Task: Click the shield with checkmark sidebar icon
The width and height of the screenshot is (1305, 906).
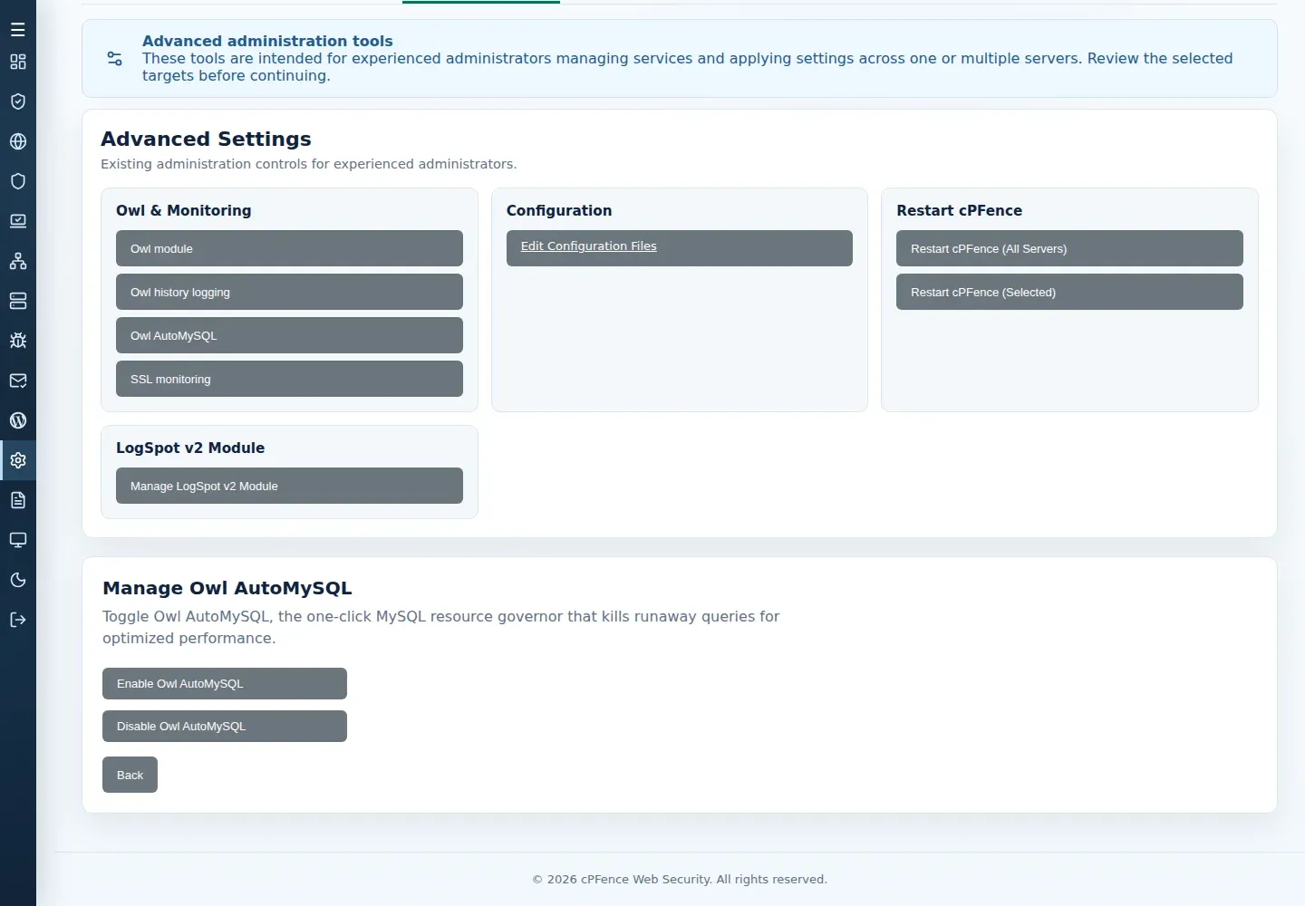Action: tap(18, 101)
